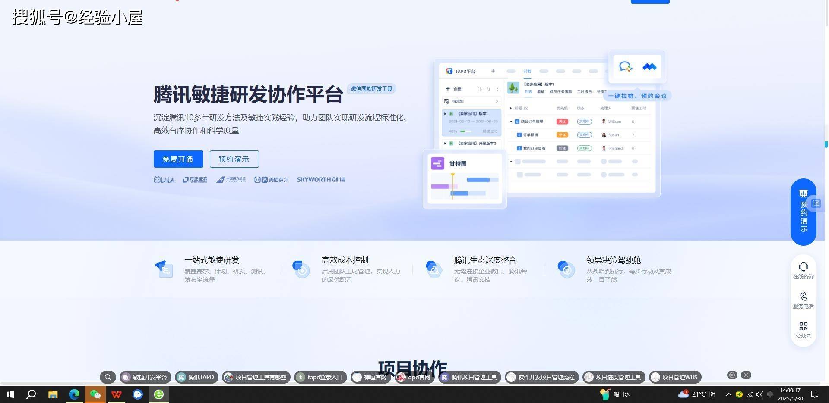The image size is (829, 403).
Task: Select the 腾讯TAPD suggestion chip
Action: pyautogui.click(x=196, y=377)
